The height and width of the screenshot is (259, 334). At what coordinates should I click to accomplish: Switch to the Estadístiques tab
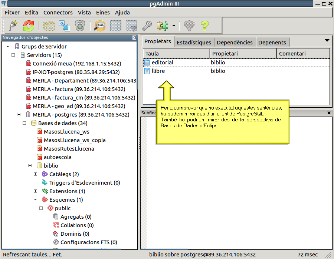tap(194, 42)
